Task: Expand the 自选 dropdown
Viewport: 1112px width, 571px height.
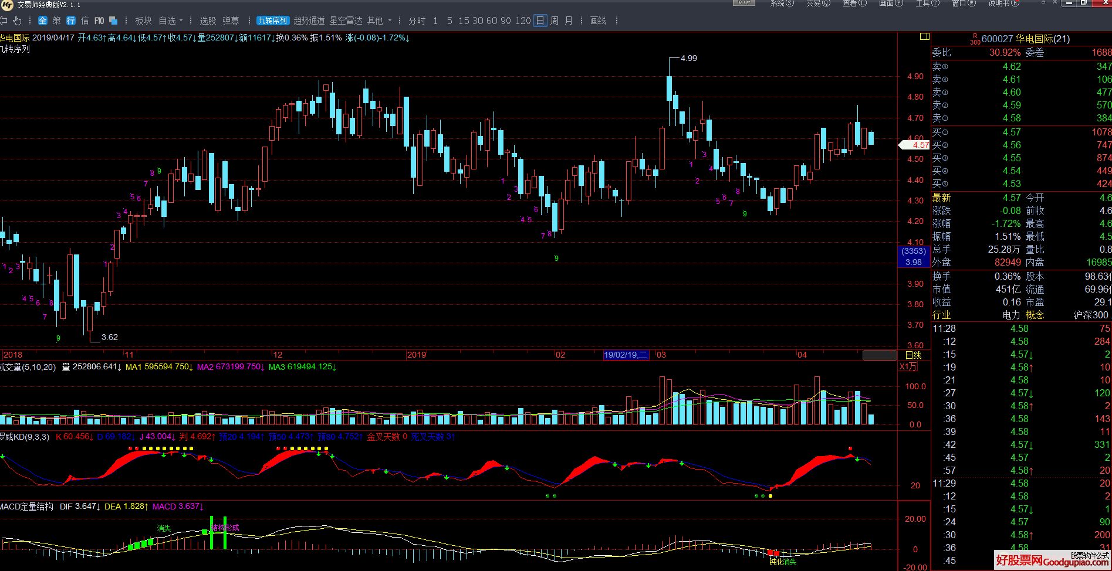Action: pos(171,21)
